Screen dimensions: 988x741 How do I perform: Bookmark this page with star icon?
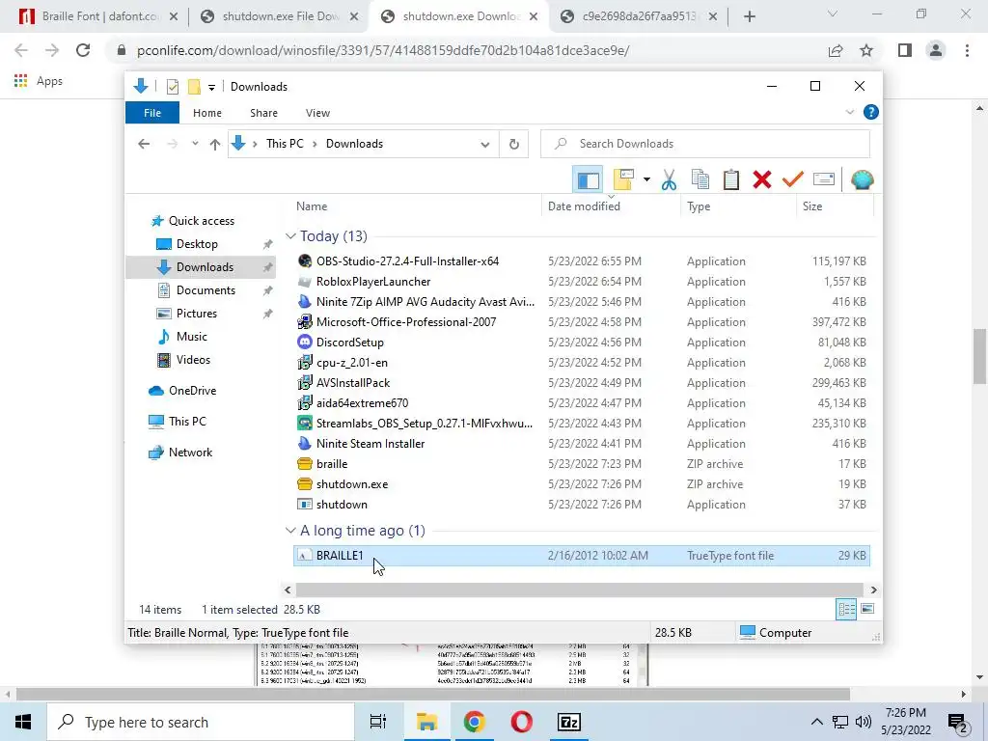866,50
